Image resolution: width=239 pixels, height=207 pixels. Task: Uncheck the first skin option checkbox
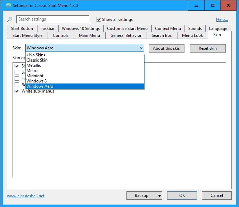tap(17, 66)
